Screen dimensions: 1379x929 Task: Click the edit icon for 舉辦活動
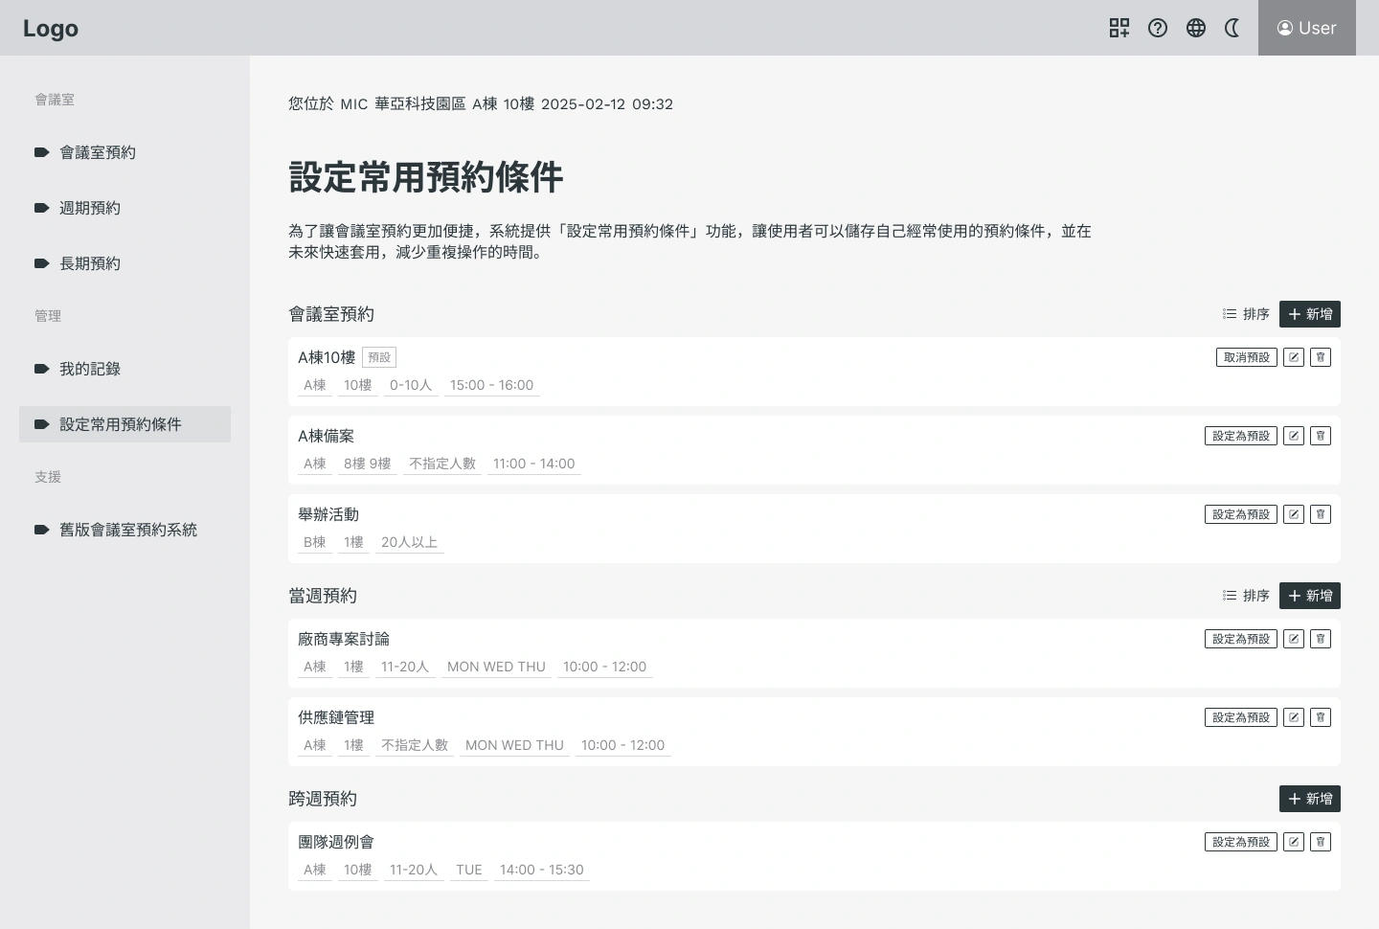[1294, 514]
